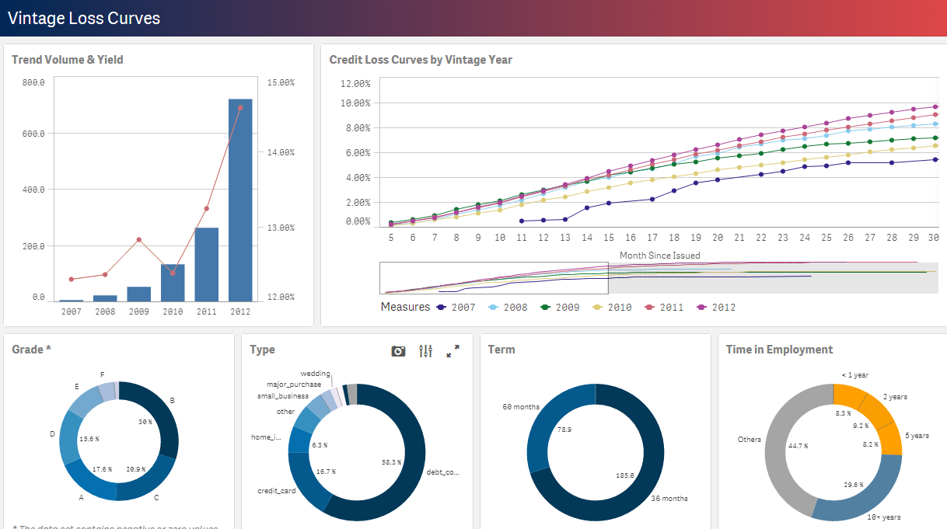Select the 2012 bar in Trend Volume chart

240,200
